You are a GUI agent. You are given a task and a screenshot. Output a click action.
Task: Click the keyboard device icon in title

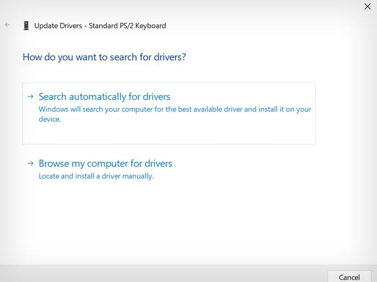pyautogui.click(x=26, y=25)
